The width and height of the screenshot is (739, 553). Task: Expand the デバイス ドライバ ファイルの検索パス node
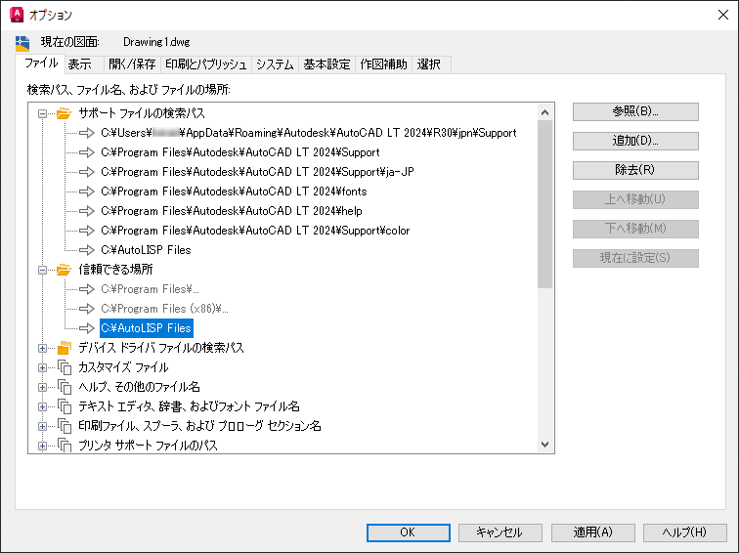(x=42, y=348)
